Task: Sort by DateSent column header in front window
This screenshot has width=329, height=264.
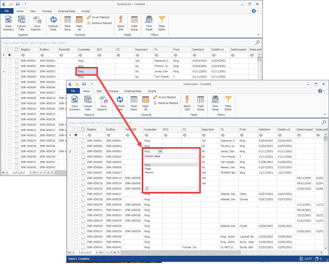Action: click(x=267, y=129)
